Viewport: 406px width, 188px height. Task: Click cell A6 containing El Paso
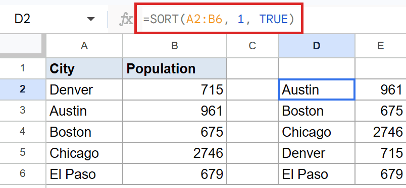pyautogui.click(x=84, y=174)
